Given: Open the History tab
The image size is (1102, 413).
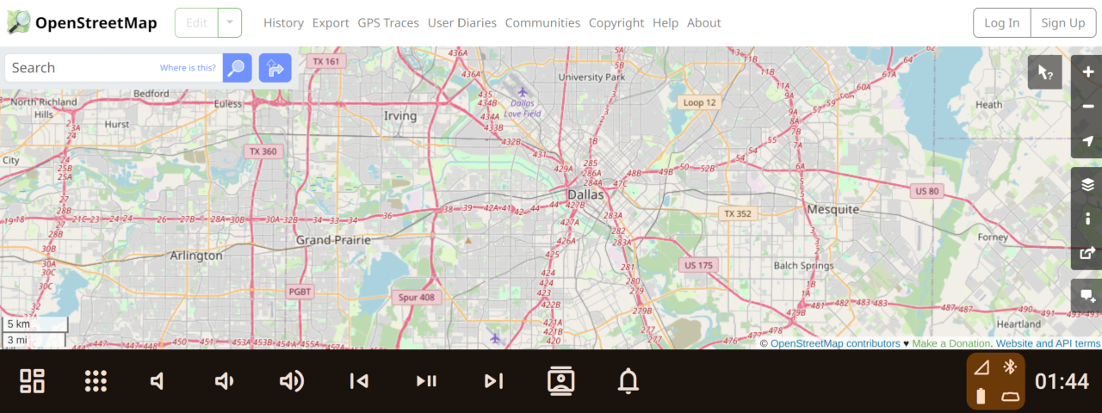Looking at the screenshot, I should (x=283, y=23).
